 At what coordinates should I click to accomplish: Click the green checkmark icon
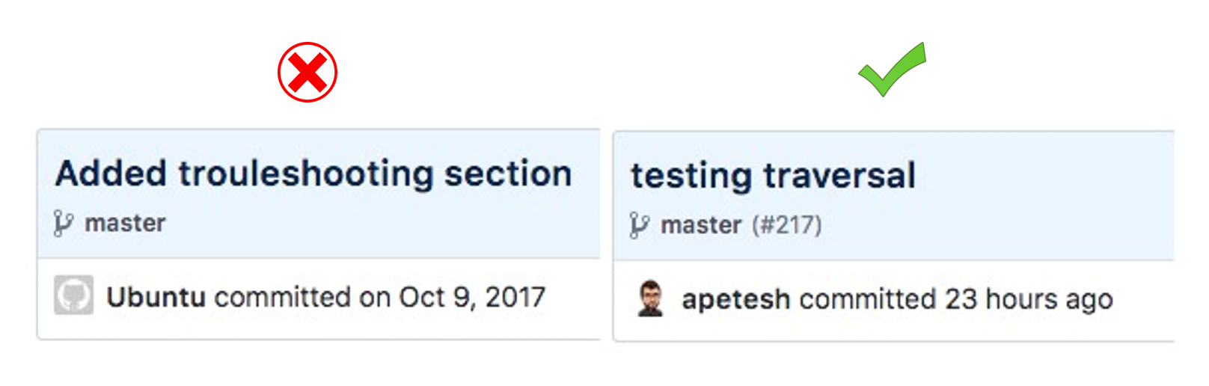893,69
